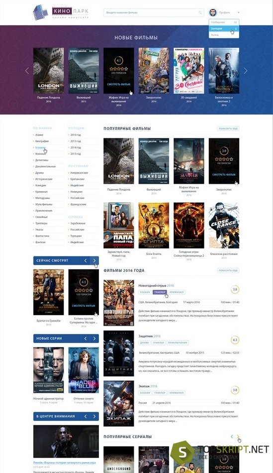Click left arrow of Популярные сериалы

232,437
